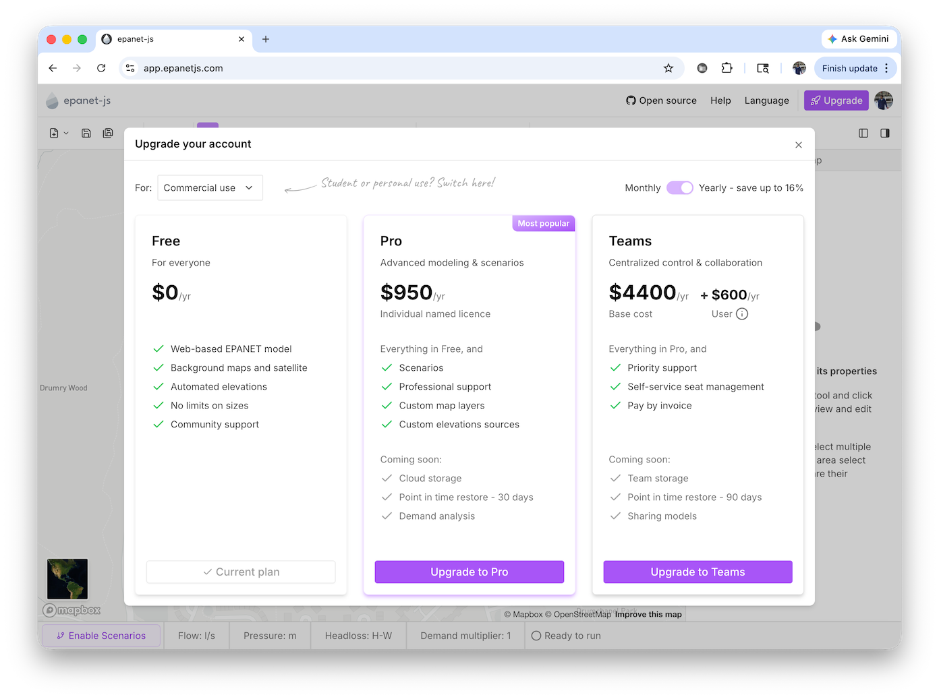This screenshot has width=939, height=699.
Task: Click the satellite map thumbnail
Action: pos(67,579)
